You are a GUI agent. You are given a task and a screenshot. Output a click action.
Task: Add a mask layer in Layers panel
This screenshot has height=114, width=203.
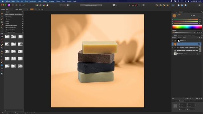coord(186,98)
